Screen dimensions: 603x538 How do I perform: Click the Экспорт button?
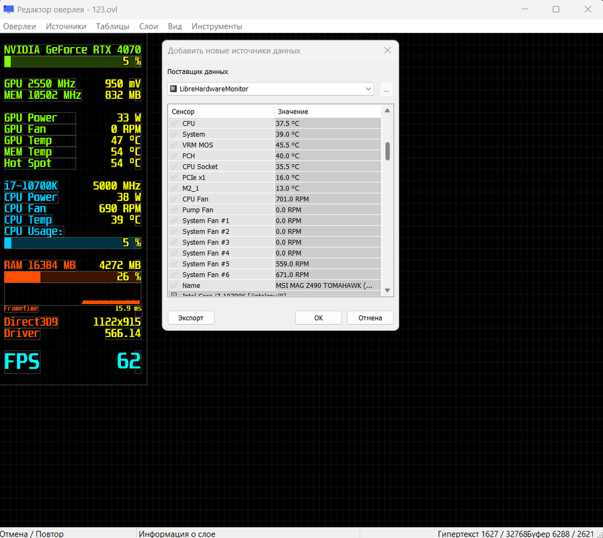[191, 318]
